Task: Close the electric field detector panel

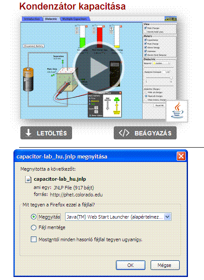Action: [120, 93]
